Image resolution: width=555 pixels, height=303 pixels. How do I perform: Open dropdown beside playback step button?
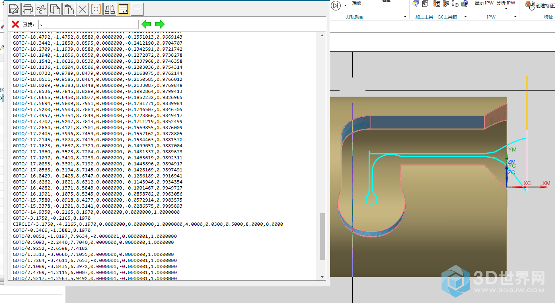pyautogui.click(x=345, y=6)
